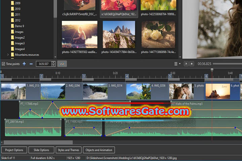Add a time point with plus icon

click(24, 64)
